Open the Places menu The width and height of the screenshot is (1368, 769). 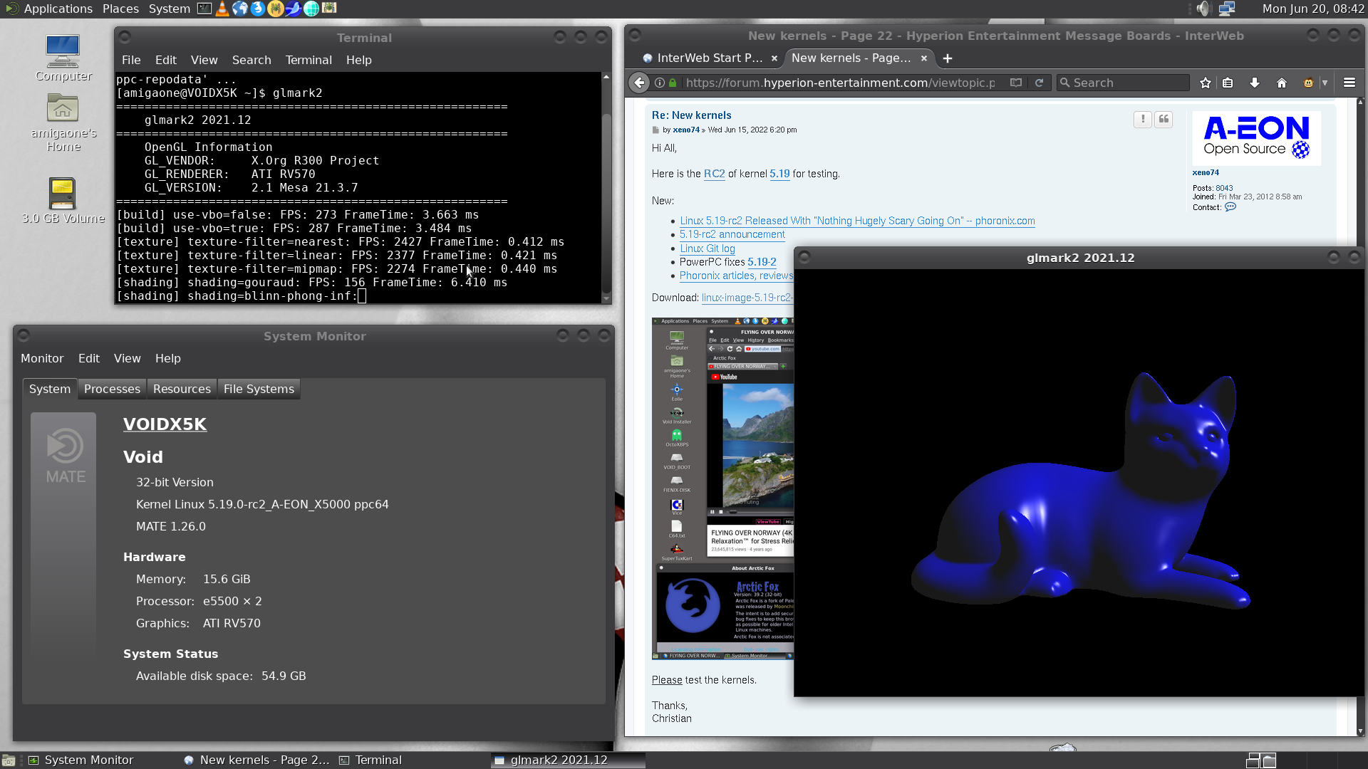[120, 9]
